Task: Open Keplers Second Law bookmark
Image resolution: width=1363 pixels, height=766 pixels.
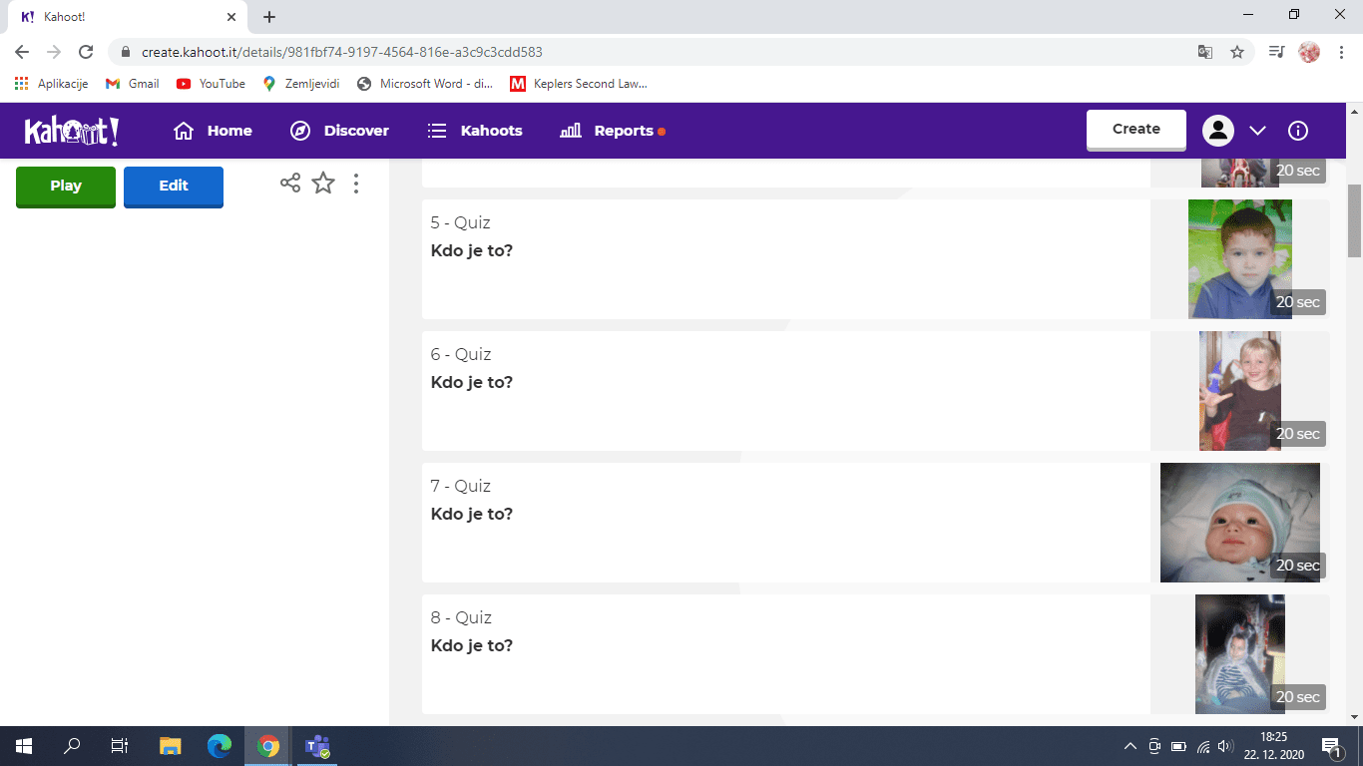Action: click(x=579, y=84)
